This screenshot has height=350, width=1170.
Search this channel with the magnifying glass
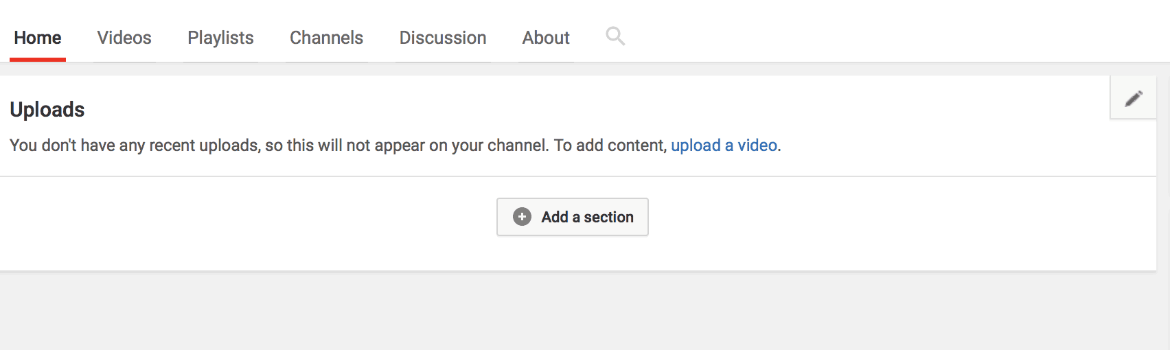pos(615,36)
